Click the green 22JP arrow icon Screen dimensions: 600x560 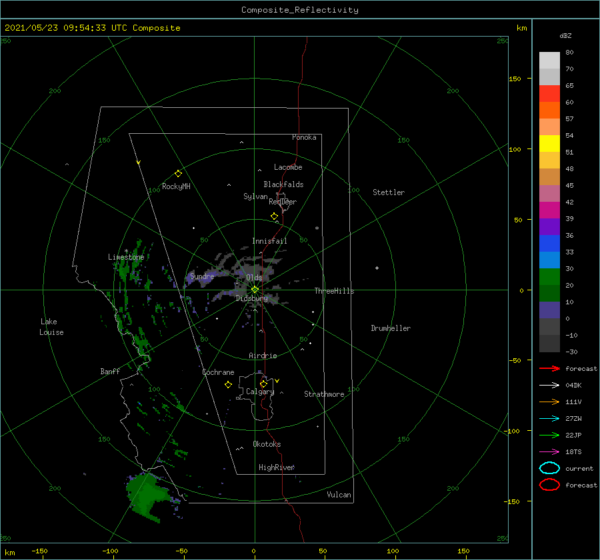tap(549, 435)
